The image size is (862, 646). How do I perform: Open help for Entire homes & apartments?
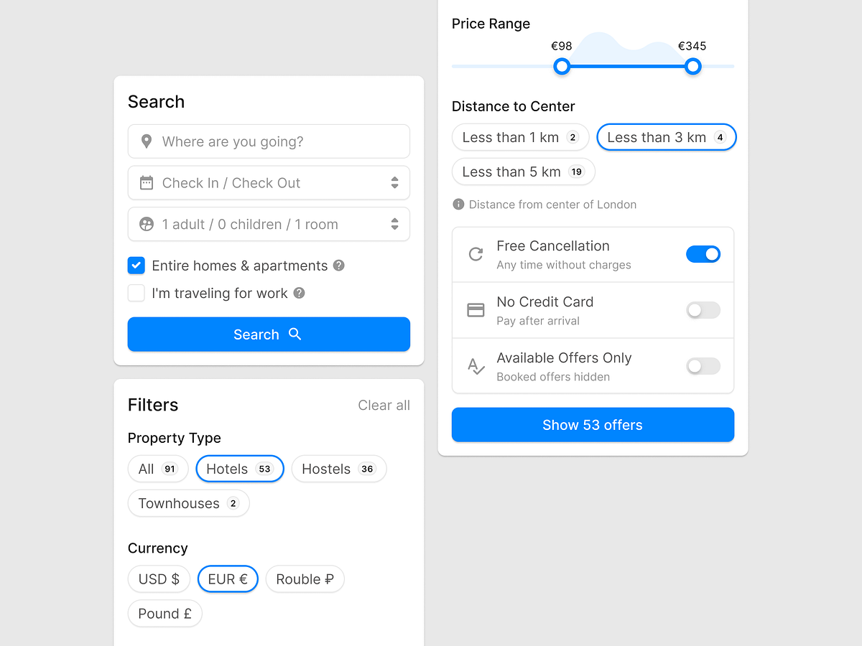338,266
